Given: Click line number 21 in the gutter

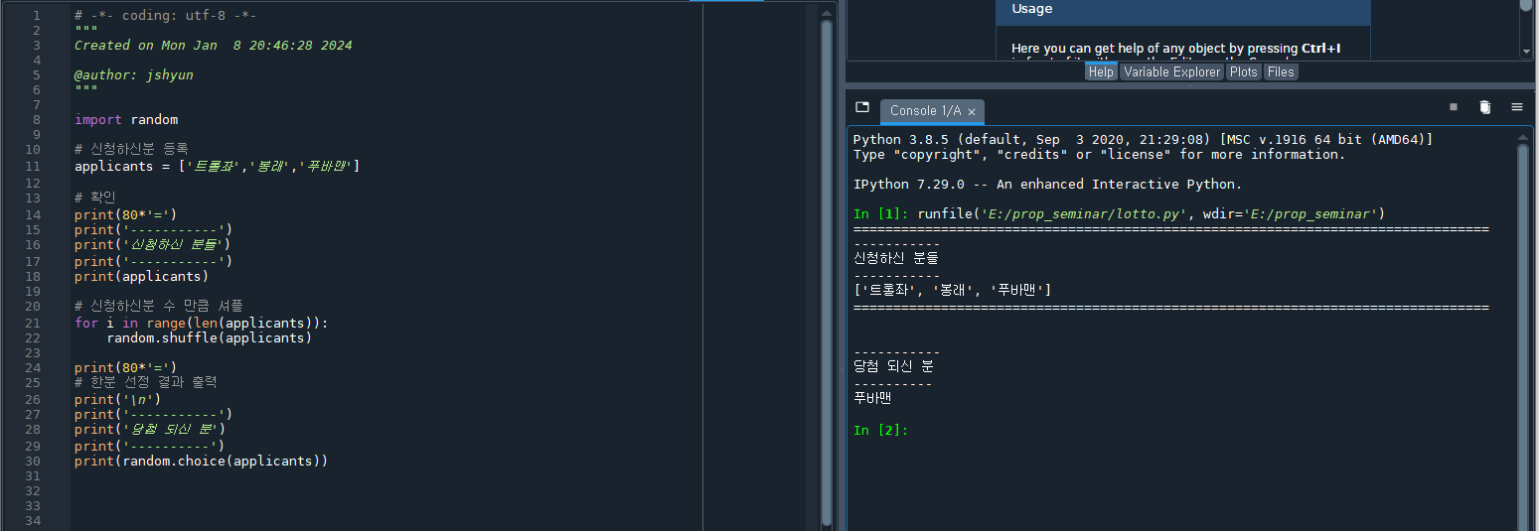Looking at the screenshot, I should click(35, 323).
